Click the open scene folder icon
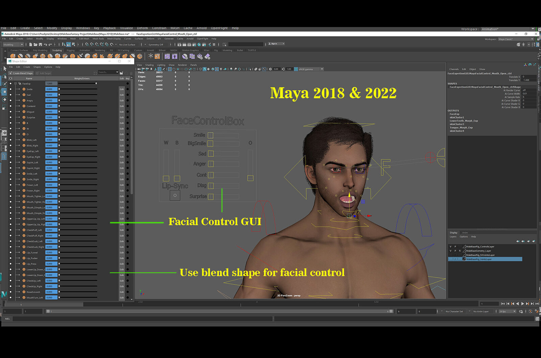541x358 pixels. pyautogui.click(x=36, y=44)
